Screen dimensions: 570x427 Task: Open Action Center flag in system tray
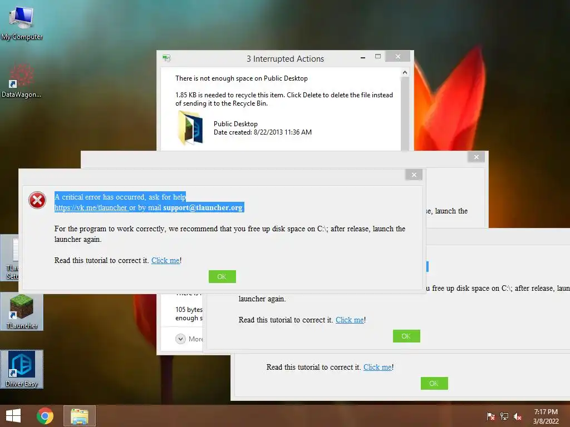(x=490, y=416)
